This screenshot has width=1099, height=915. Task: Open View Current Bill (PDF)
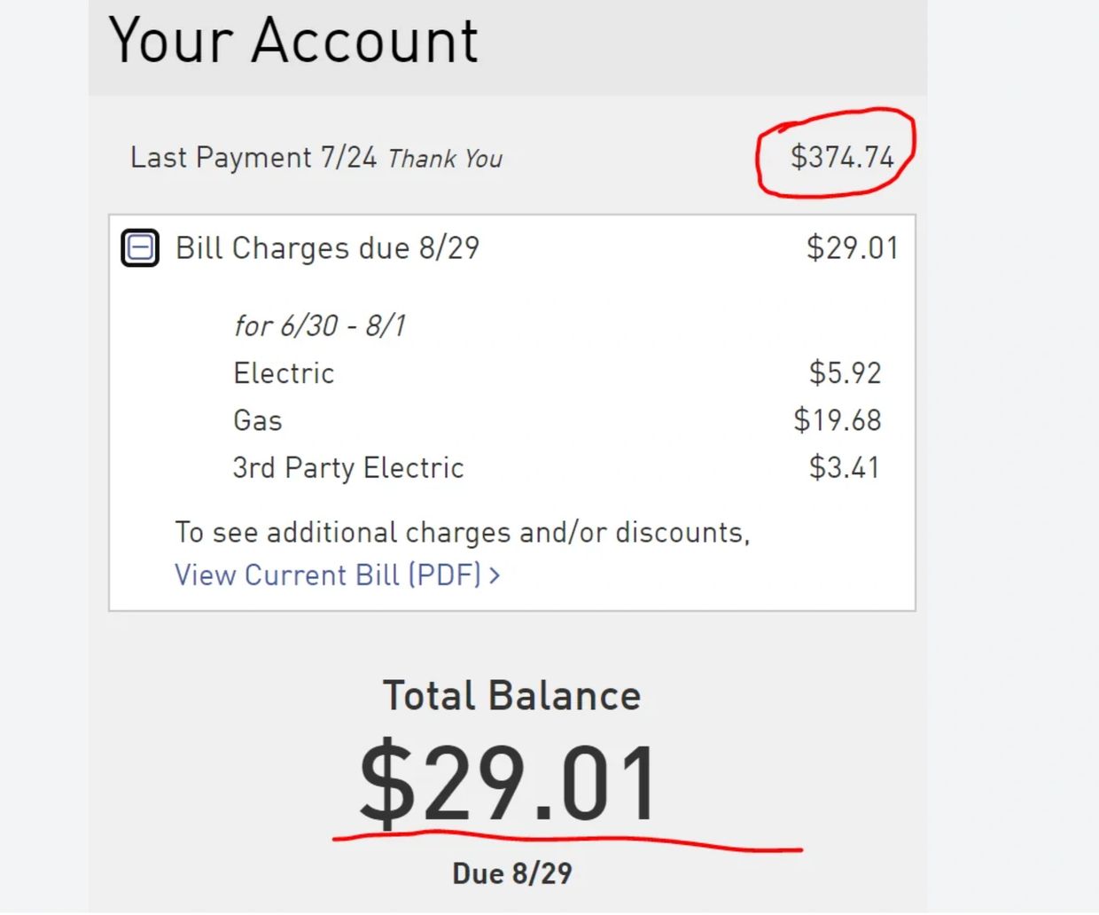328,575
